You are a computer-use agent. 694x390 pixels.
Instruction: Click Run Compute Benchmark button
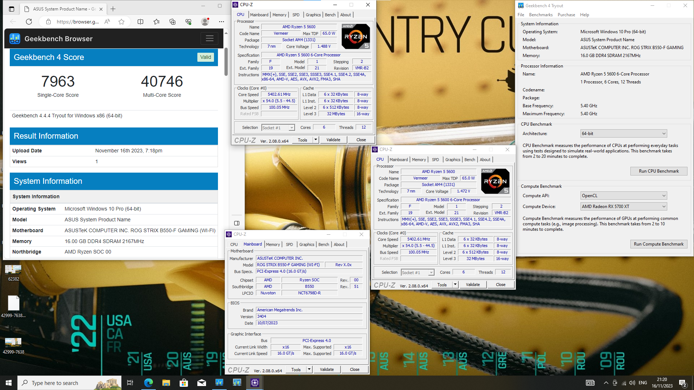pos(659,244)
